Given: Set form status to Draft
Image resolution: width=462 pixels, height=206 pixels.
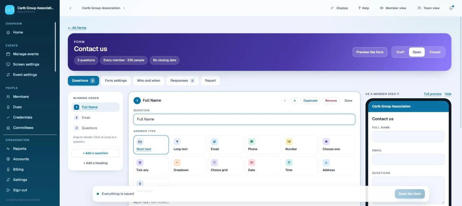Looking at the screenshot, I should point(400,52).
